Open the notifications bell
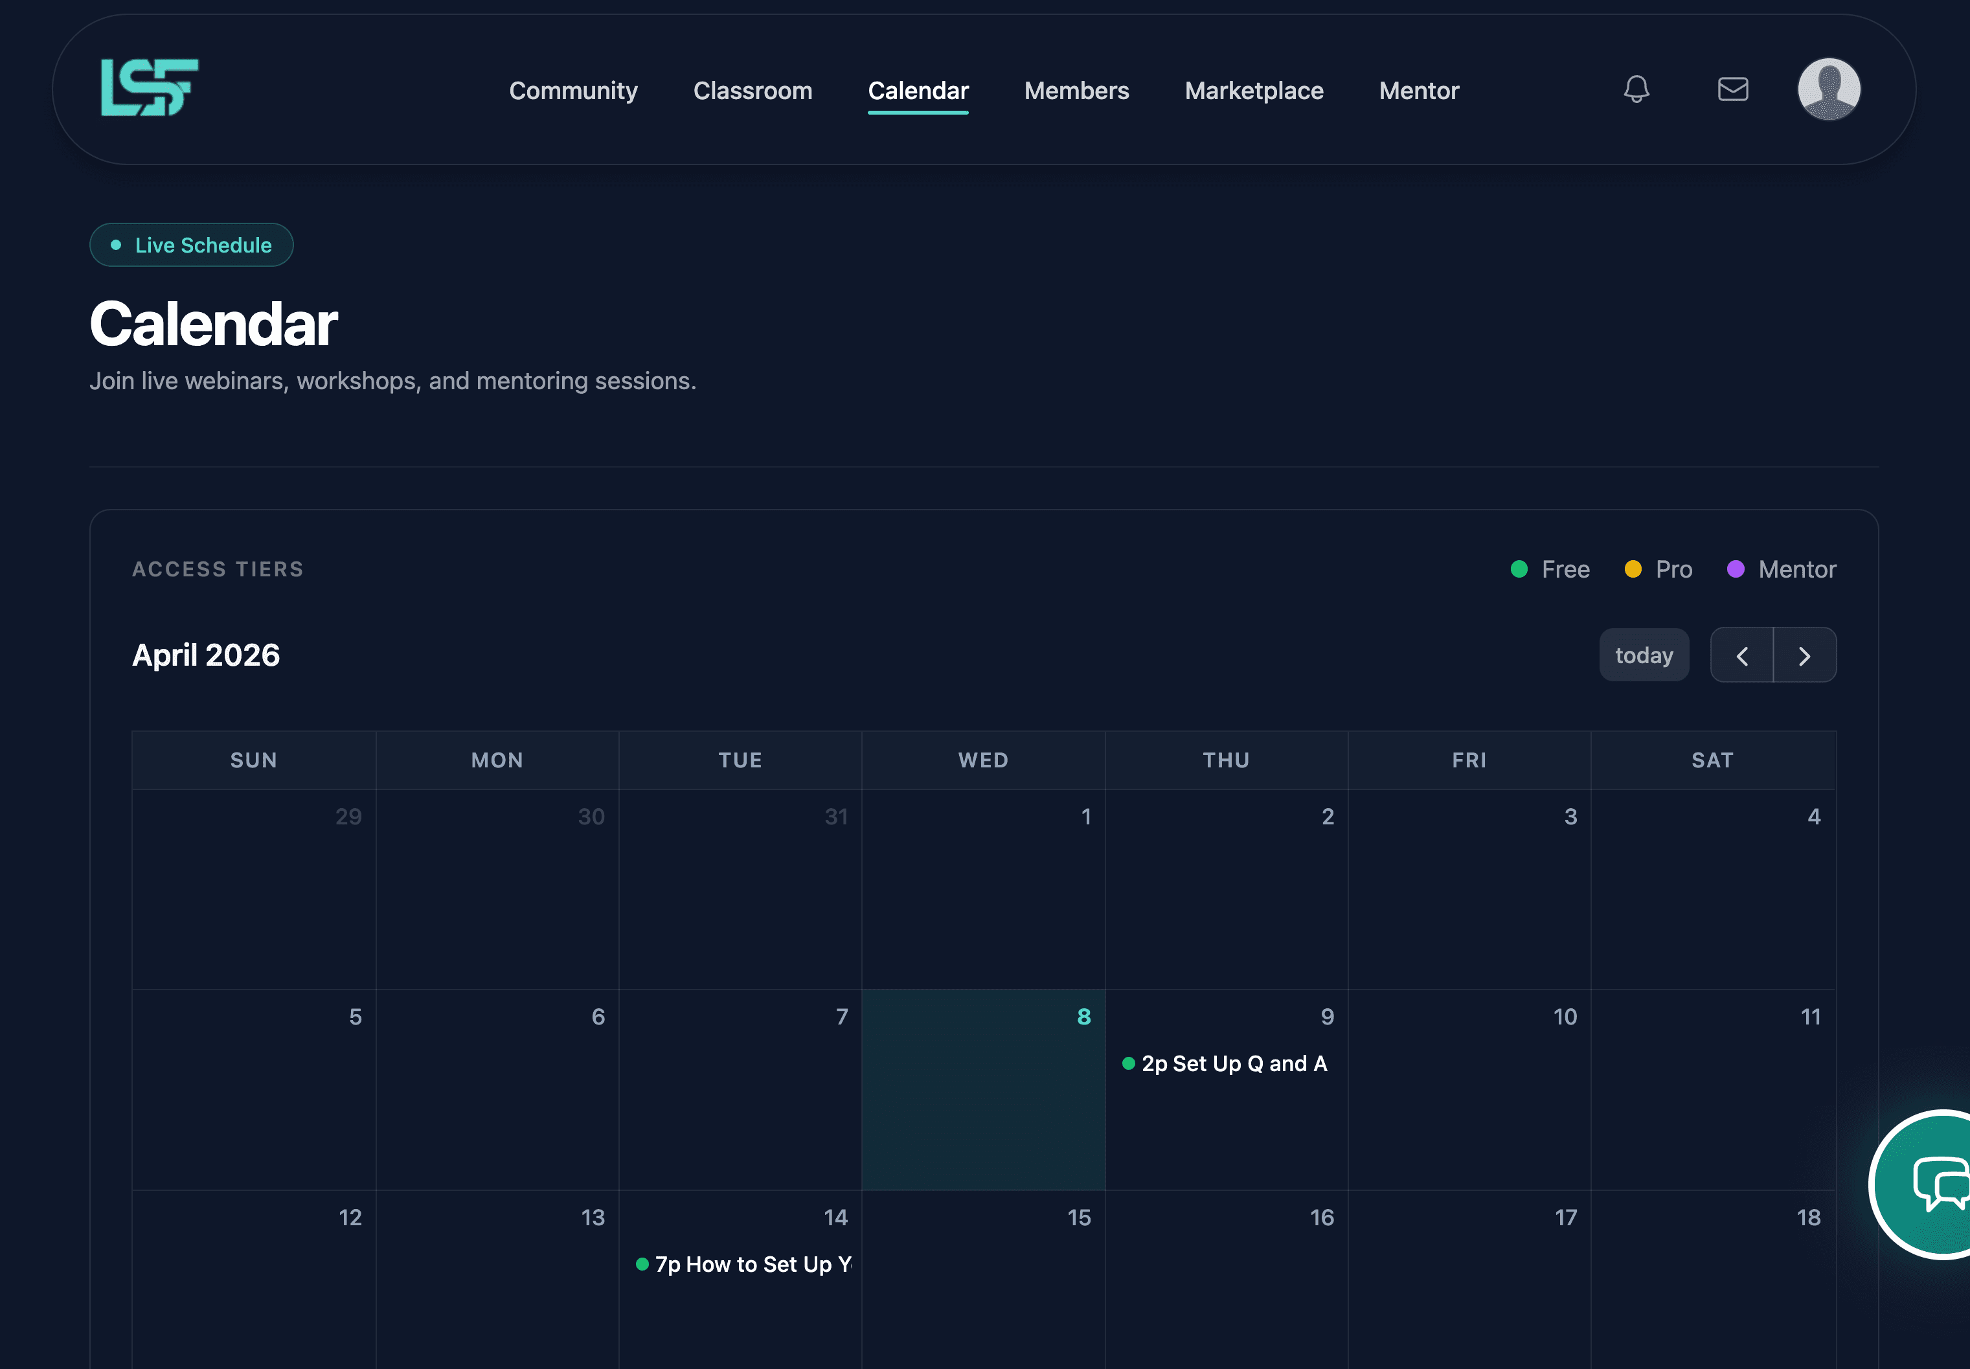Image resolution: width=1970 pixels, height=1369 pixels. click(1636, 89)
